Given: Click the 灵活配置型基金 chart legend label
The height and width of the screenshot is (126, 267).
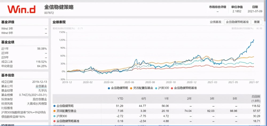Looking at the screenshot, I should tap(143, 88).
